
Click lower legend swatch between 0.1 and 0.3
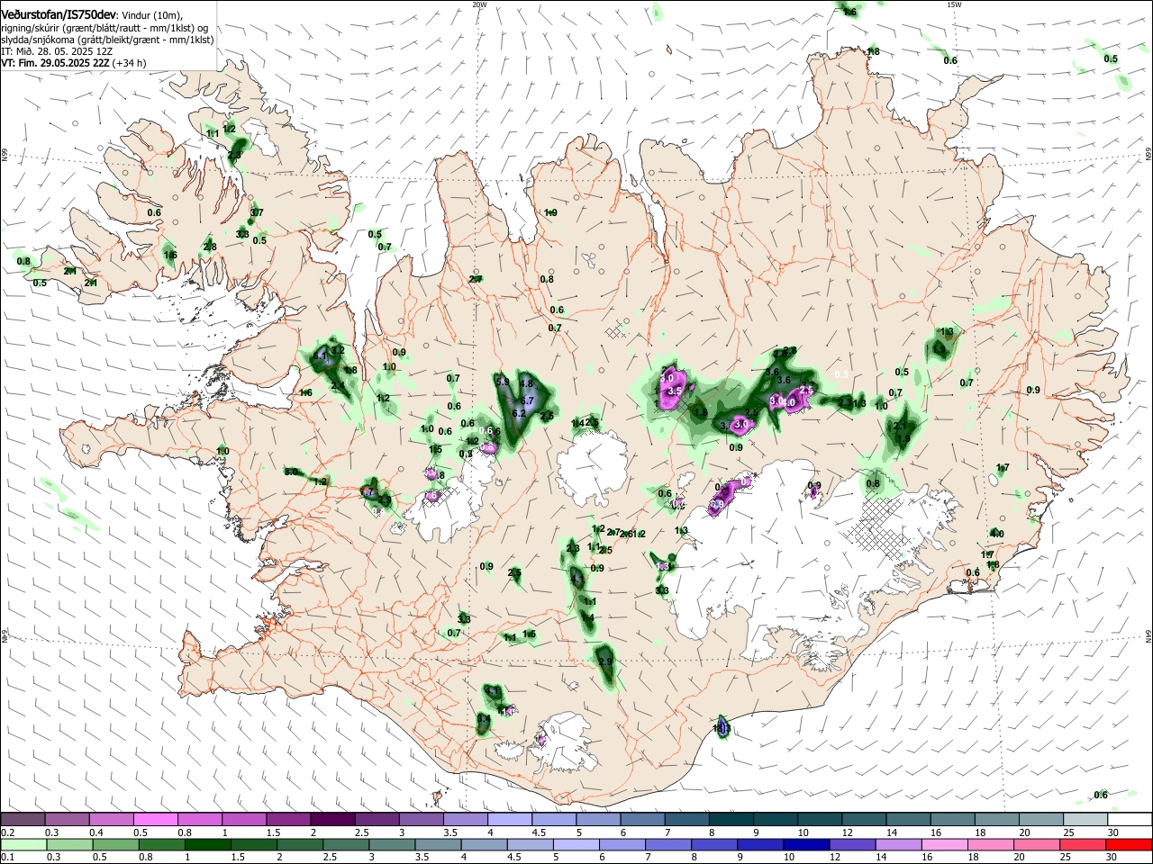[23, 844]
